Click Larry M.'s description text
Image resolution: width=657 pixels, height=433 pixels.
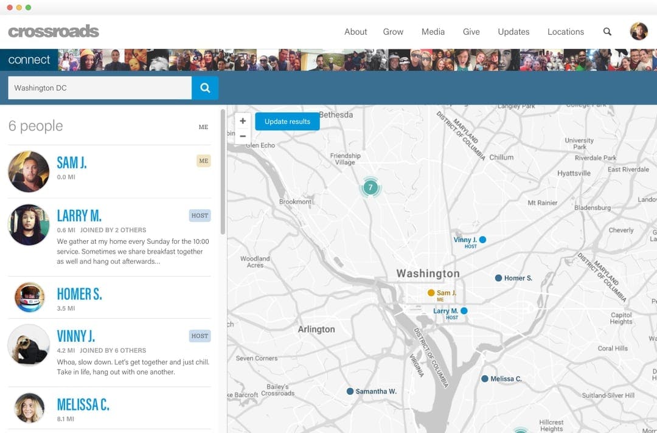(133, 252)
